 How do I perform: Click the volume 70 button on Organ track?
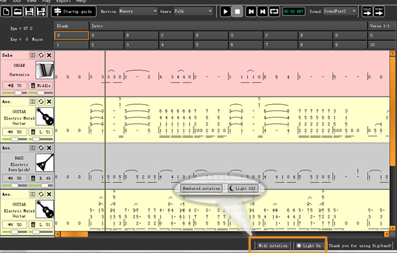point(15,85)
